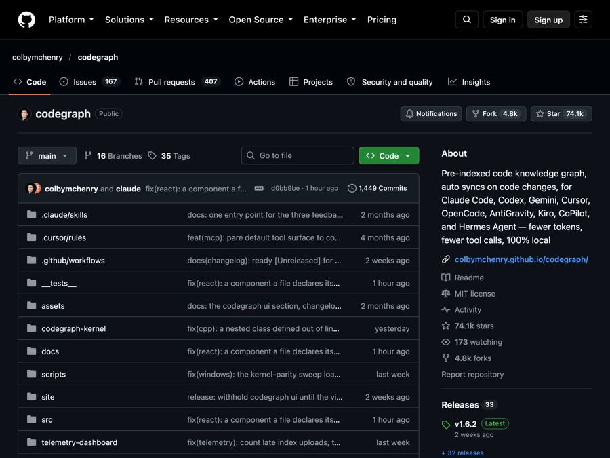Switch to the Pull requests tab

pyautogui.click(x=177, y=82)
